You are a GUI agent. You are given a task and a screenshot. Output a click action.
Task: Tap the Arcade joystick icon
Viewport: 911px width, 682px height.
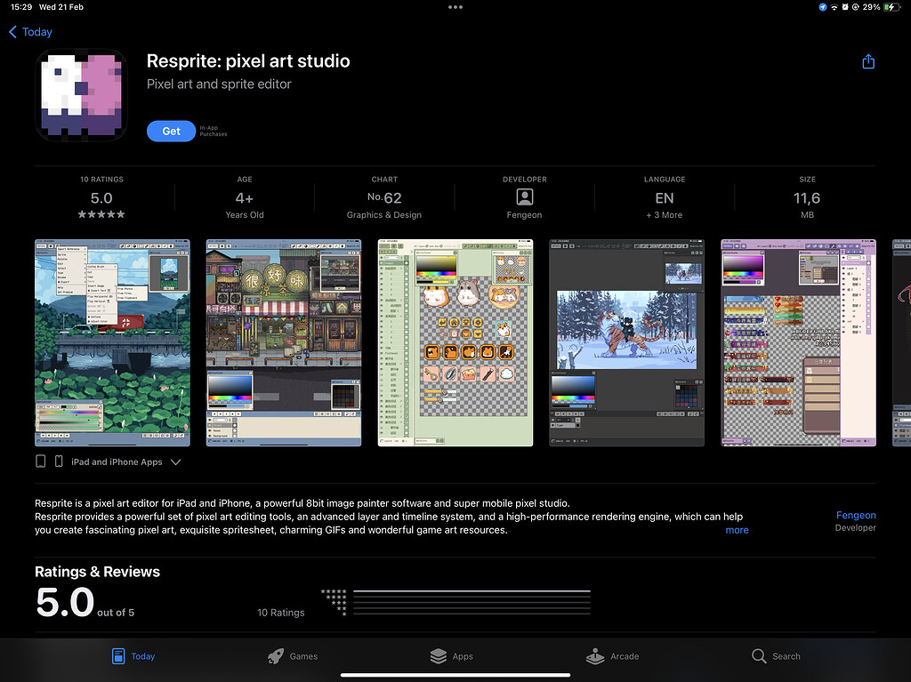tap(595, 656)
